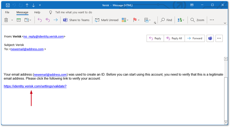This screenshot has height=127, width=230.
Task: Click the scrollbar down arrow
Action: [x=226, y=123]
